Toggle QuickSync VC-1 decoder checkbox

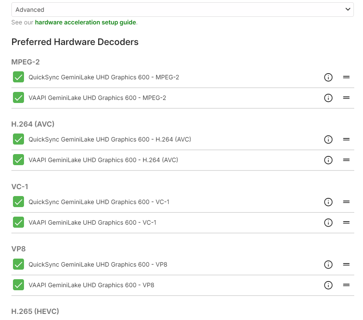(18, 202)
